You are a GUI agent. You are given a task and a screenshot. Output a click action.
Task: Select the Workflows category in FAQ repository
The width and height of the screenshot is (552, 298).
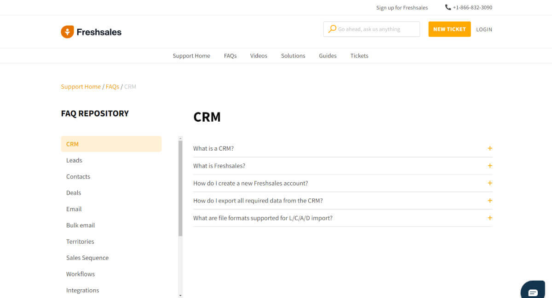tap(80, 274)
